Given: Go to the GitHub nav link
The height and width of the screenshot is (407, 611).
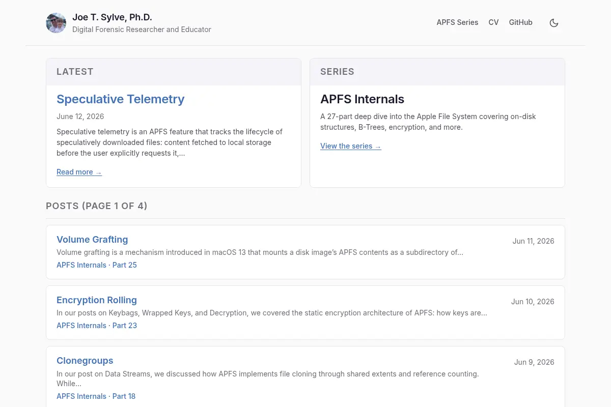Looking at the screenshot, I should [x=520, y=22].
